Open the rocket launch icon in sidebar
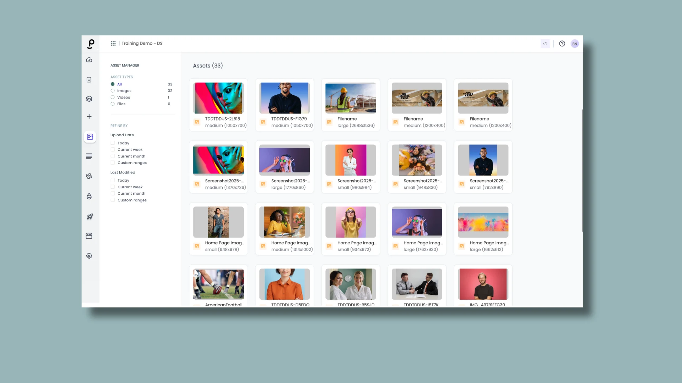Viewport: 682px width, 383px height. click(90, 216)
